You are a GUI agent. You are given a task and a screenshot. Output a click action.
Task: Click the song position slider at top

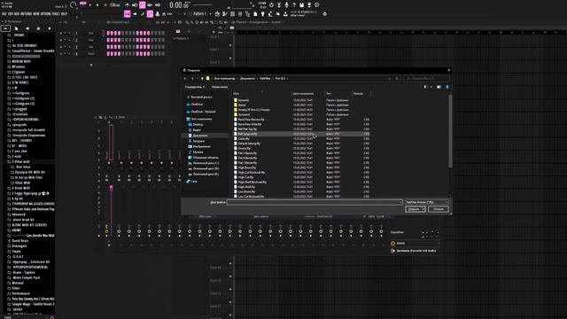[204, 4]
